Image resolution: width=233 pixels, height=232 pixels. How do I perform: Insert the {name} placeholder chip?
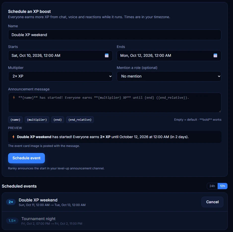pos(15,120)
